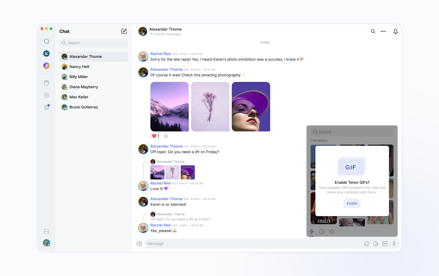Compose a new chat with pencil icon
Screen dimensions: 439x276
124,31
